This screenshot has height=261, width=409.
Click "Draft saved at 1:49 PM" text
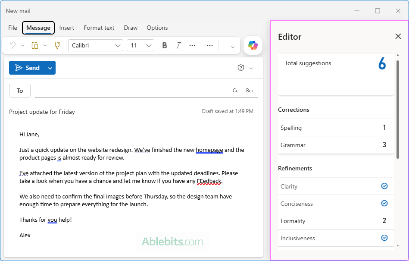click(228, 111)
